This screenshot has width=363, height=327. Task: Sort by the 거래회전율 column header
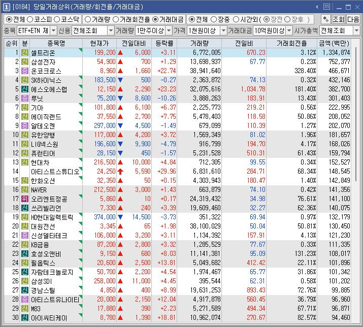(291, 43)
